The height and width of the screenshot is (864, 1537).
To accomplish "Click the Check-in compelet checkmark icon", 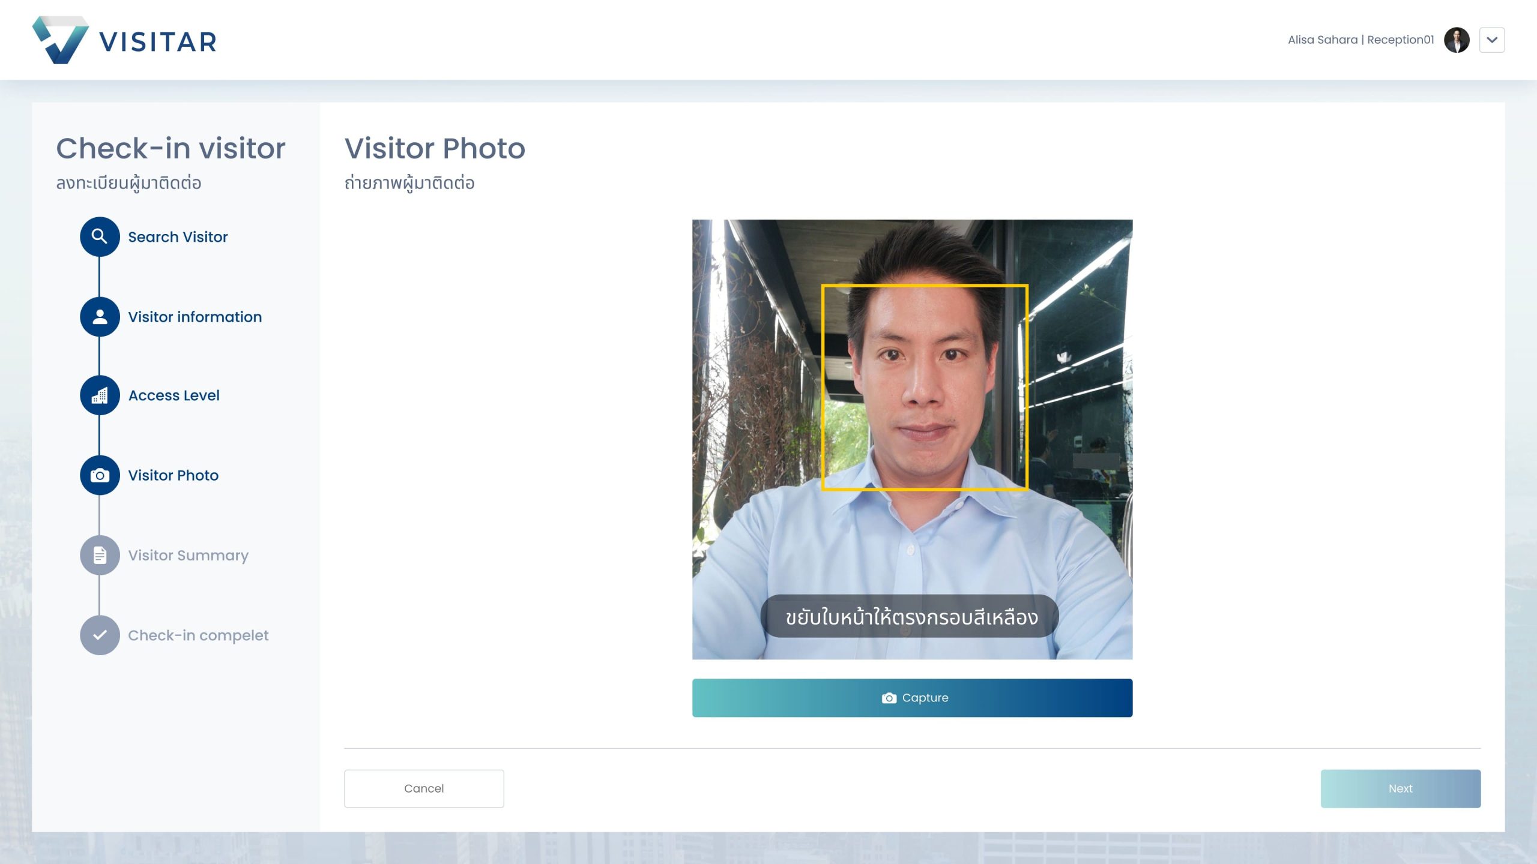I will (100, 635).
